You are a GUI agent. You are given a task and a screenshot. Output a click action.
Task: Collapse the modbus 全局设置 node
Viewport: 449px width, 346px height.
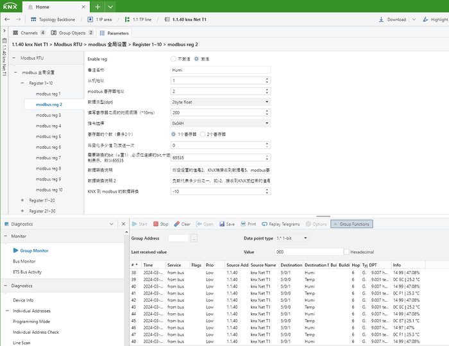[x=15, y=73]
